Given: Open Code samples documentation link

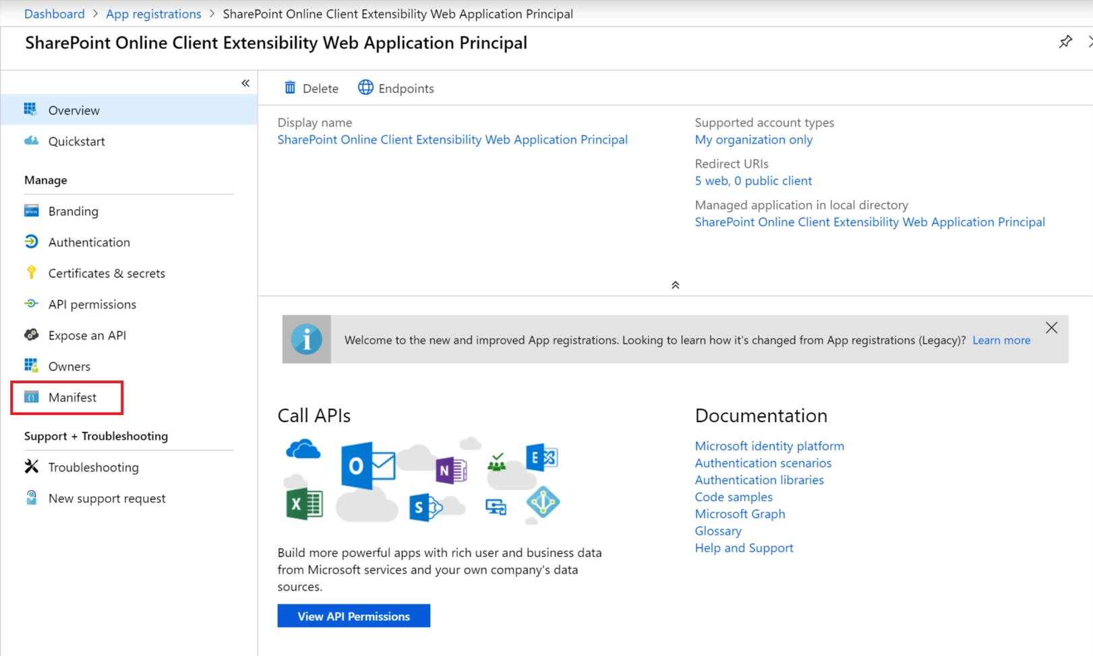Looking at the screenshot, I should click(x=734, y=496).
